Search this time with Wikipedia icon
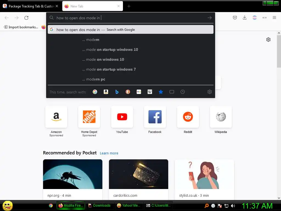The height and width of the screenshot is (211, 281). pos(150,92)
